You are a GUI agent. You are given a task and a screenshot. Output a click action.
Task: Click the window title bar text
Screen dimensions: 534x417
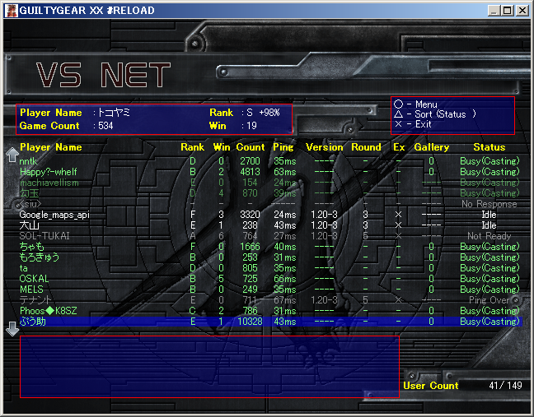[87, 10]
